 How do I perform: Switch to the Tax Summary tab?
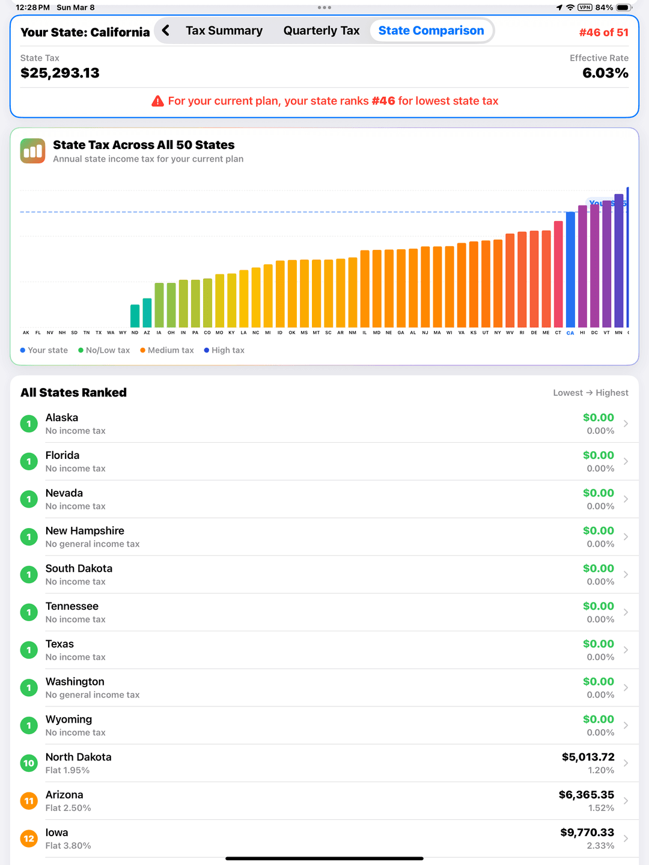point(224,30)
